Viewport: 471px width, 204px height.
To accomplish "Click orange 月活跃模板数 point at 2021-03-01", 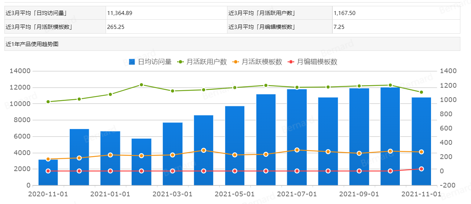I will tap(172, 155).
